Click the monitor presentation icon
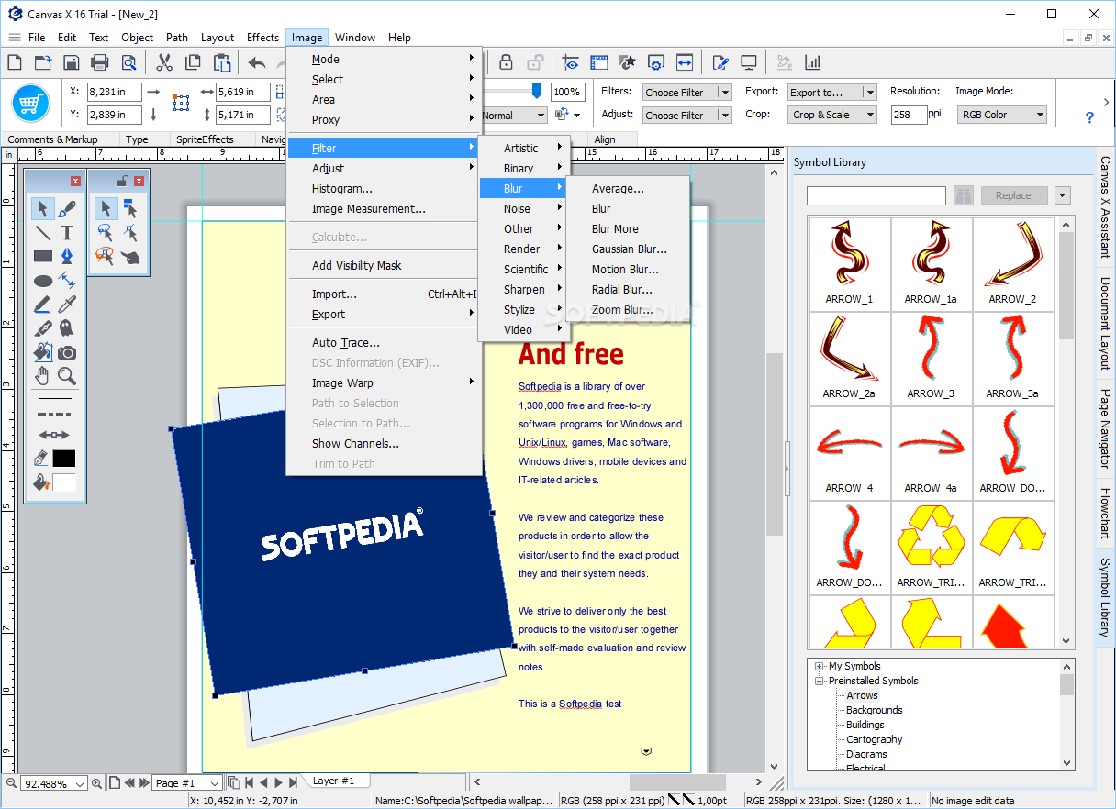1116x809 pixels. 749,62
